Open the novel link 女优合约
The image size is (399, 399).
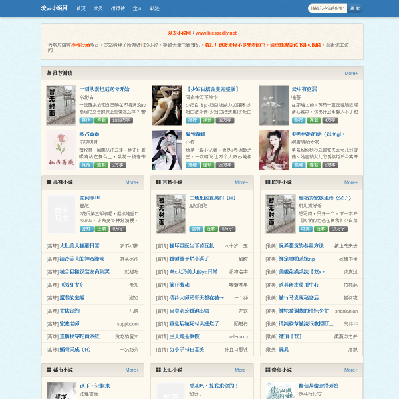point(69,311)
